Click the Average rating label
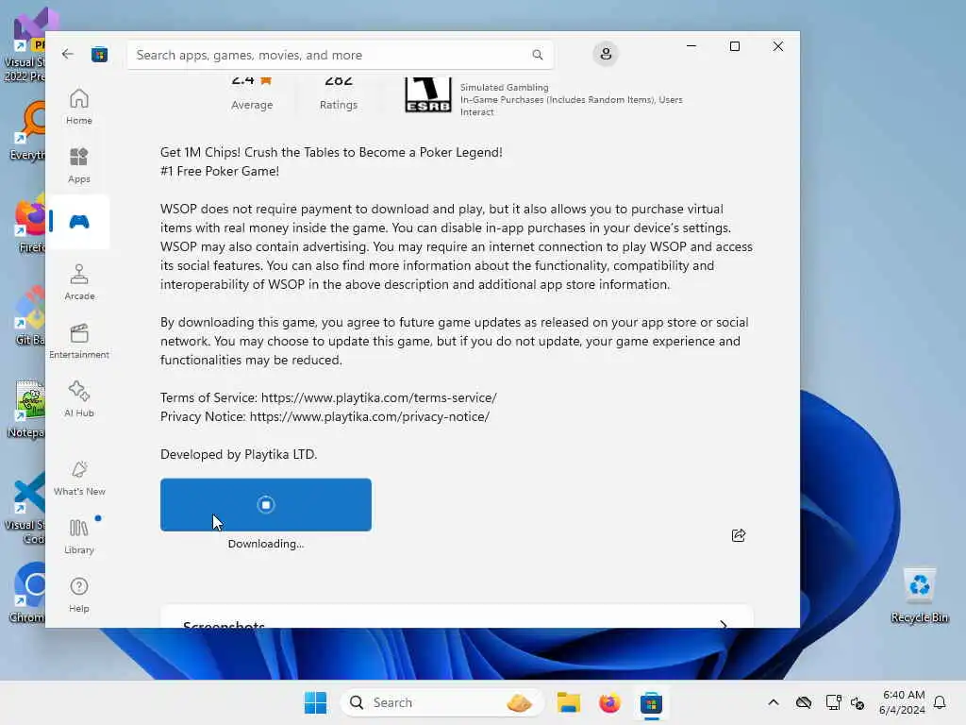The image size is (966, 725). pyautogui.click(x=252, y=105)
